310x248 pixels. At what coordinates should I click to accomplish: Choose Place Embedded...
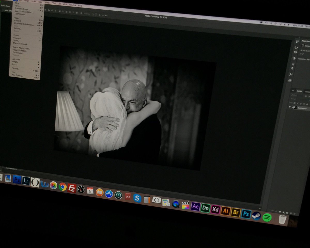tap(20, 51)
